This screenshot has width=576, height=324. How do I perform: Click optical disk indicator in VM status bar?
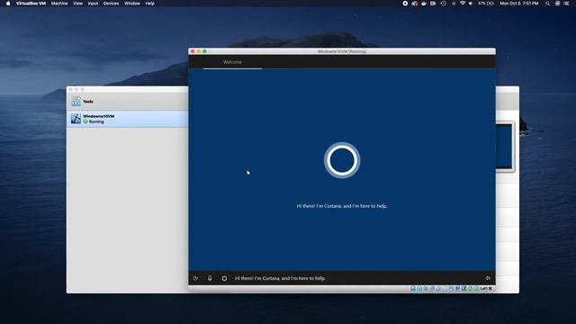point(419,289)
